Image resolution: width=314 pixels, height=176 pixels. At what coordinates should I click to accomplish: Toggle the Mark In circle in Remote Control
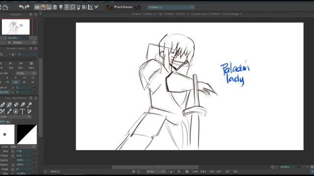point(13,88)
